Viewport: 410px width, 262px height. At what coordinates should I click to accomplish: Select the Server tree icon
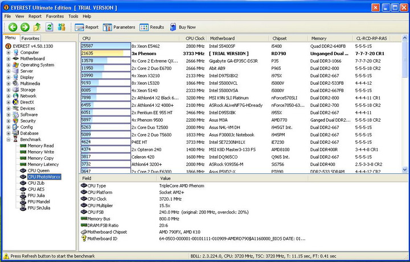[16, 71]
